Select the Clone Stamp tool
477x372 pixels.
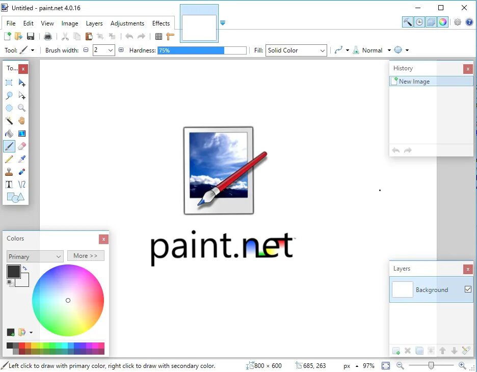pos(9,172)
